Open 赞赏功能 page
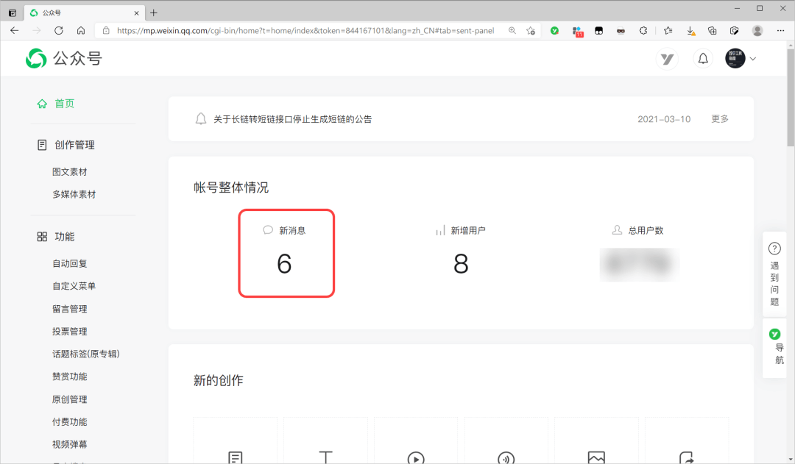 click(69, 376)
